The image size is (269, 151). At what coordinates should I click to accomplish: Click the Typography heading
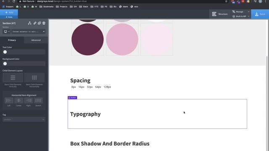(85, 114)
